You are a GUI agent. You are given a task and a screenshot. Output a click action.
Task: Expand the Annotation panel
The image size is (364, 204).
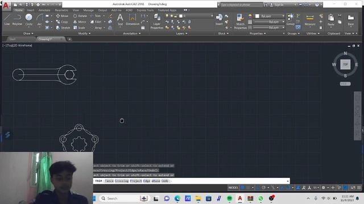(x=131, y=33)
